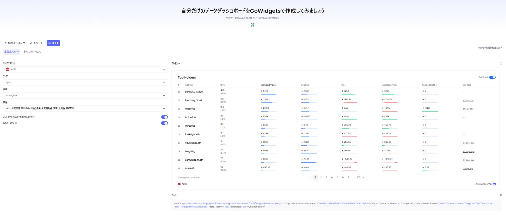
Task: Click the NFTGo logo badge in the widget footer
Action: 494,184
